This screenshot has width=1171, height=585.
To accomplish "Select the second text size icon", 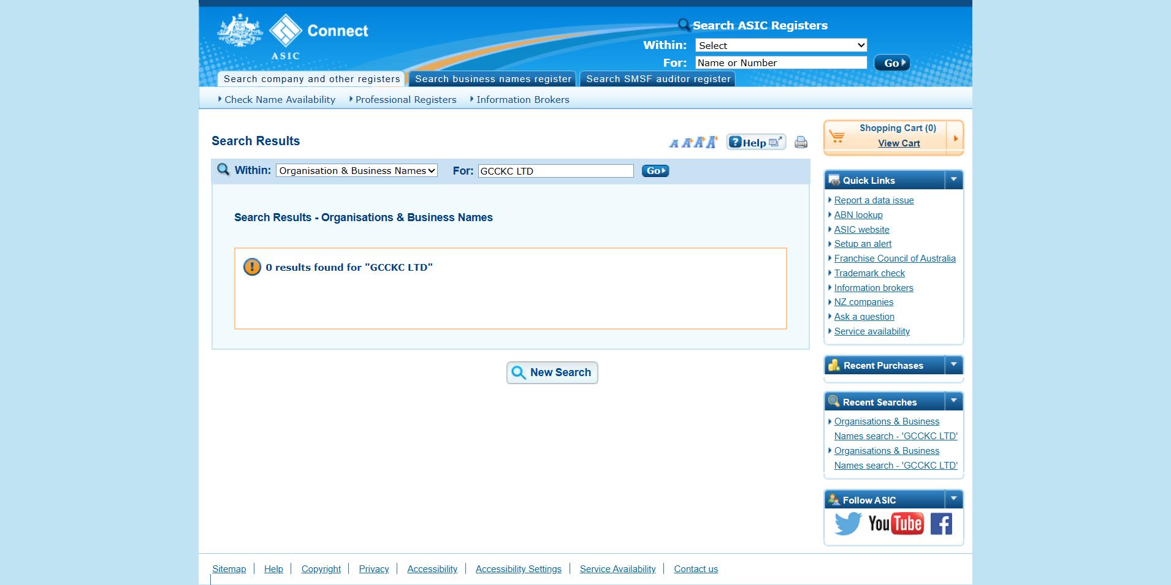I will tap(687, 143).
